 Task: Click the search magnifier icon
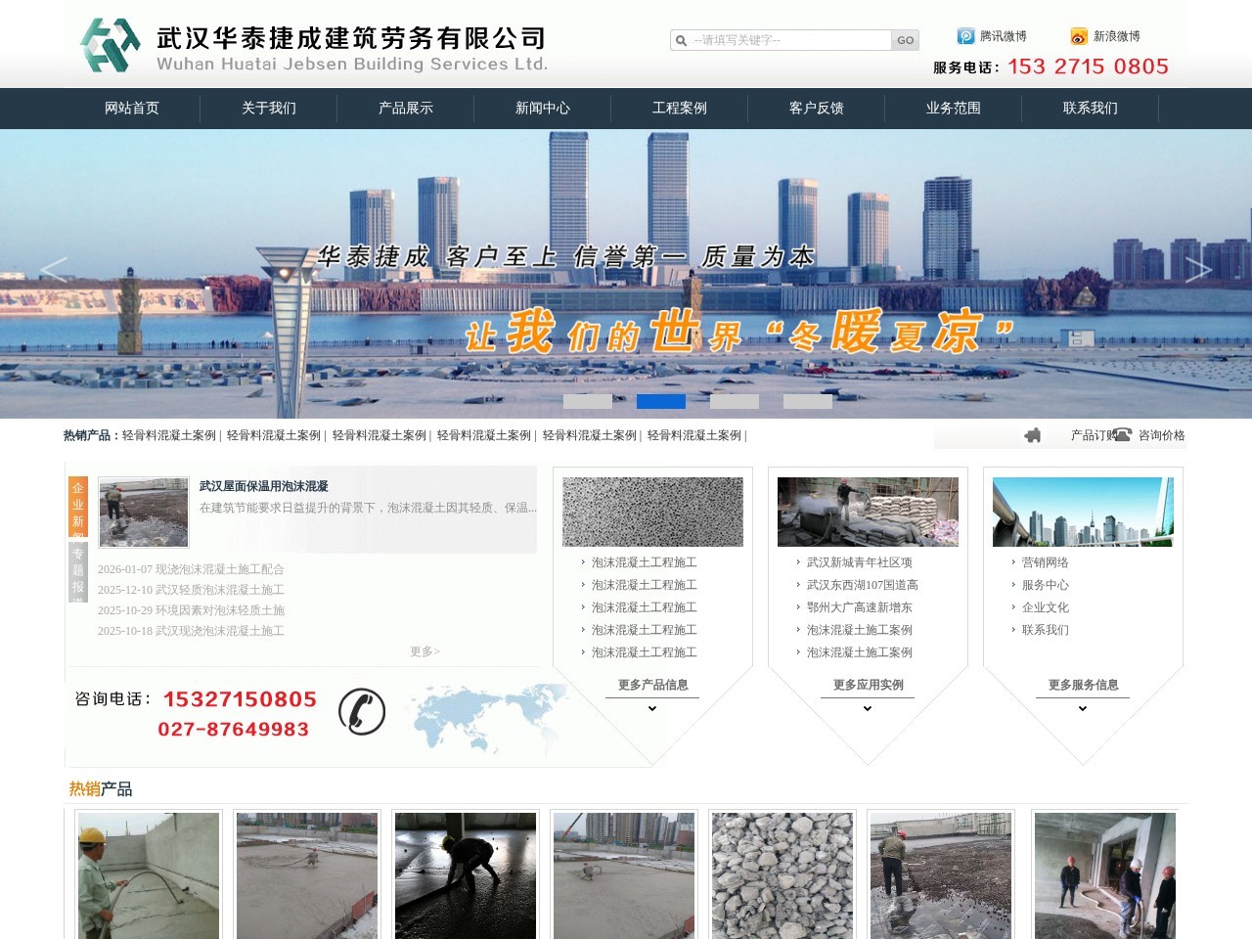click(x=681, y=40)
